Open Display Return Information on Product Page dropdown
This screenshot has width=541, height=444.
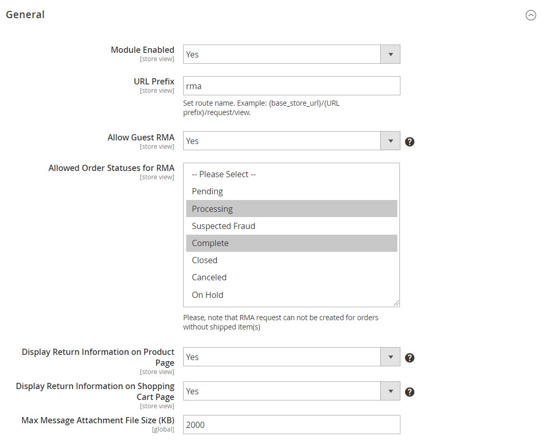[x=292, y=357]
